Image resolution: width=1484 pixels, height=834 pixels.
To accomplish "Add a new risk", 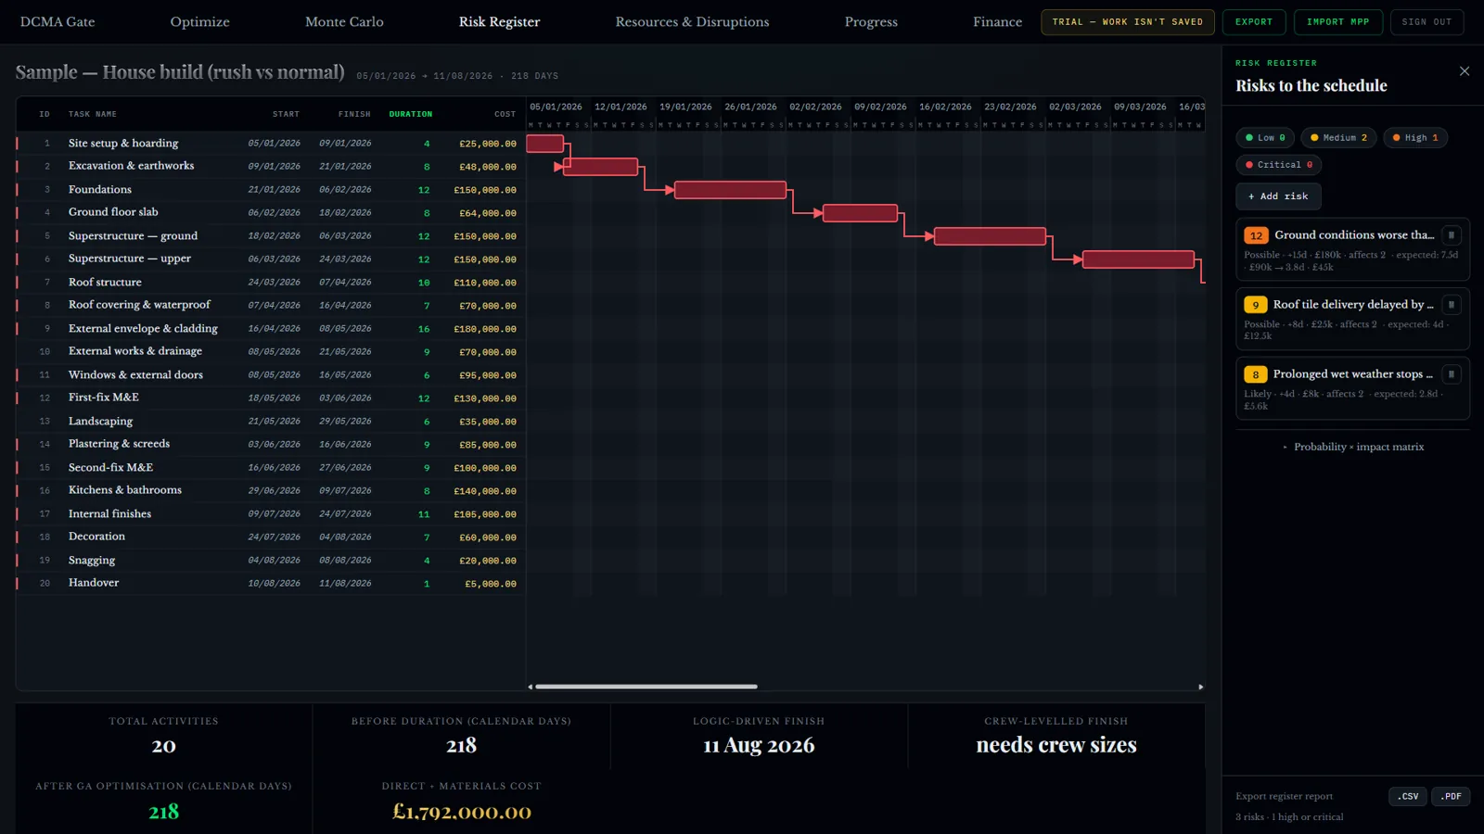I will (x=1278, y=196).
